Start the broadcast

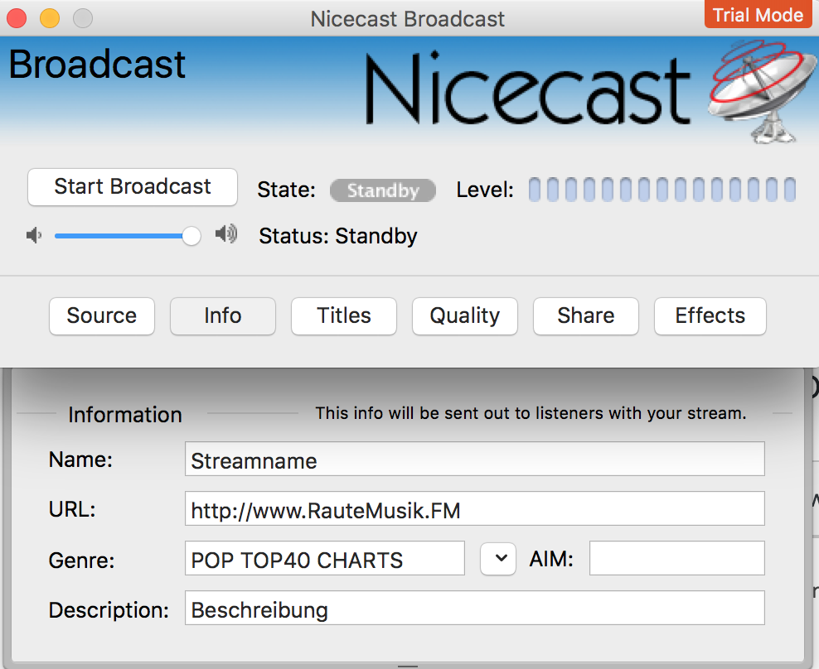(x=132, y=187)
